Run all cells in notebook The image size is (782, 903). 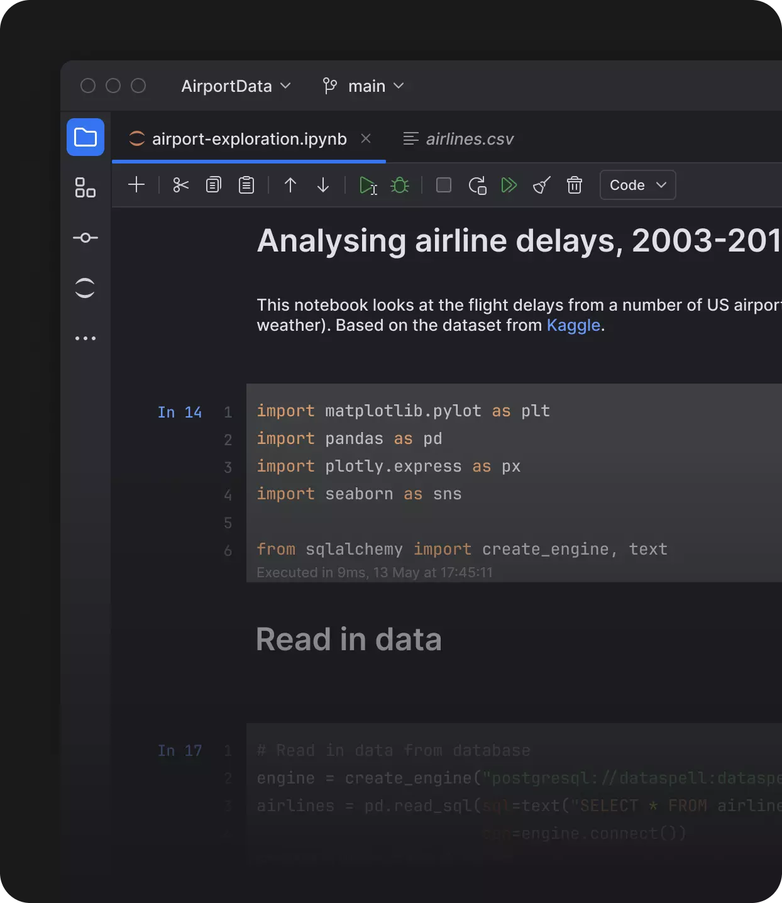point(509,185)
